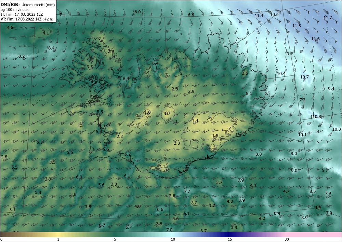Click the 4.4 value label
The width and height of the screenshot is (342, 242).
(318, 207)
